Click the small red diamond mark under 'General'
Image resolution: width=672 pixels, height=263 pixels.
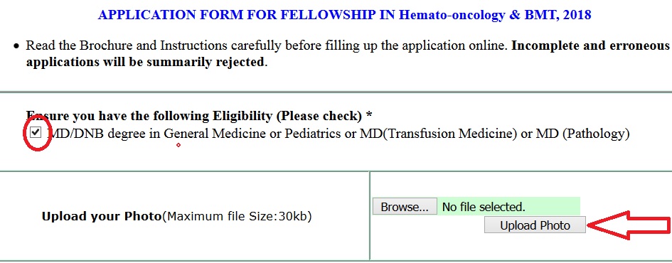coord(178,145)
